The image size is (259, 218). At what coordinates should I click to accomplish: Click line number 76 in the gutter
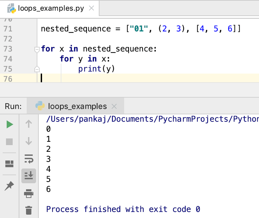[x=8, y=79]
